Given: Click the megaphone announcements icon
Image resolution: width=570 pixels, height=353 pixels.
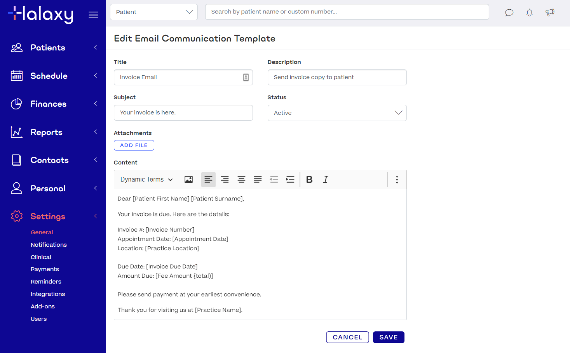Looking at the screenshot, I should tap(550, 12).
